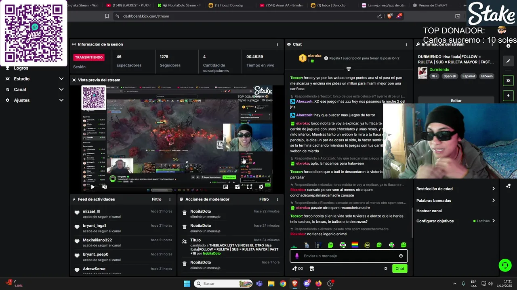Screen dimensions: 517x290
Task: Open Brave Shields lion icon
Action: coord(390,16)
